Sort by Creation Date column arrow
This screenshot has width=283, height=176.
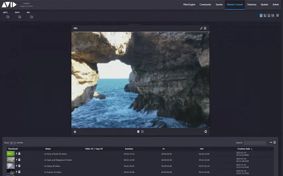[252, 149]
